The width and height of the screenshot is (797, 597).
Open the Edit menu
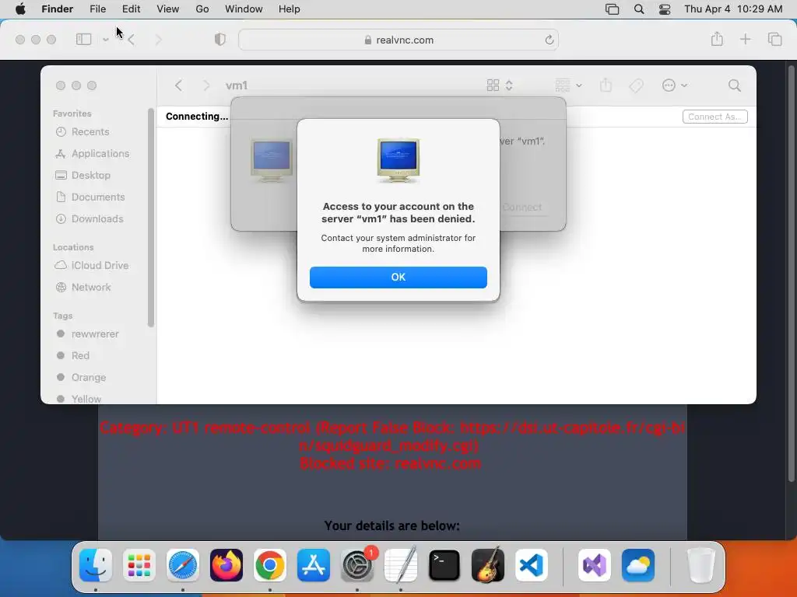[x=131, y=9]
